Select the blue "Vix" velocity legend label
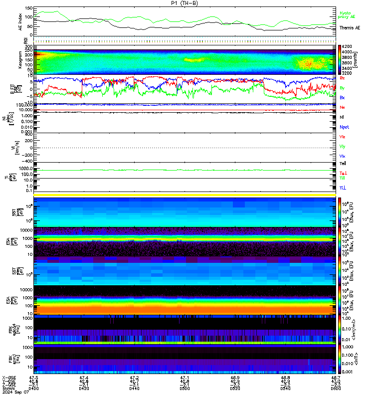Viewport: 374px width, 399px height. 342,156
